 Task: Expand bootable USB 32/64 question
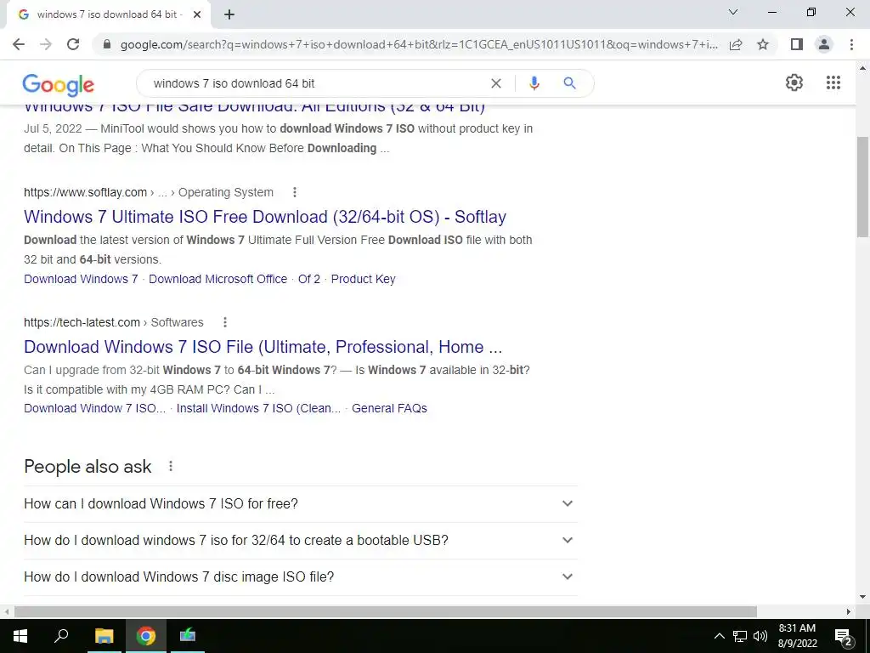(300, 540)
